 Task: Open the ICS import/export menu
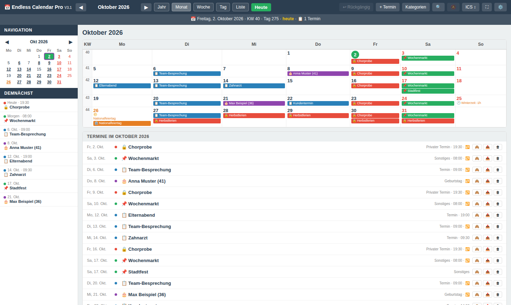coord(471,7)
